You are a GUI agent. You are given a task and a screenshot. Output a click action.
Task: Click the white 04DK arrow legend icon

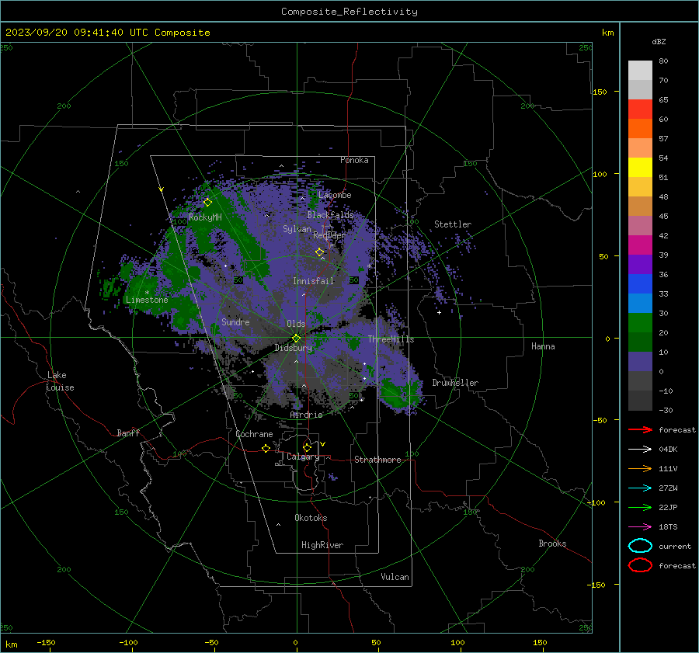click(x=640, y=449)
